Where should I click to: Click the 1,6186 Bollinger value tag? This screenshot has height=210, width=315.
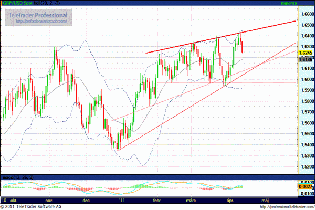click(x=306, y=60)
